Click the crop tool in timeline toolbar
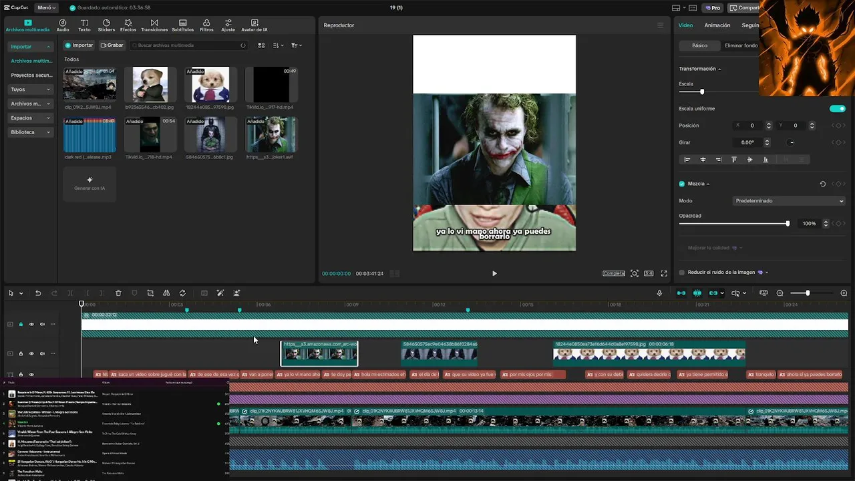 coord(150,293)
